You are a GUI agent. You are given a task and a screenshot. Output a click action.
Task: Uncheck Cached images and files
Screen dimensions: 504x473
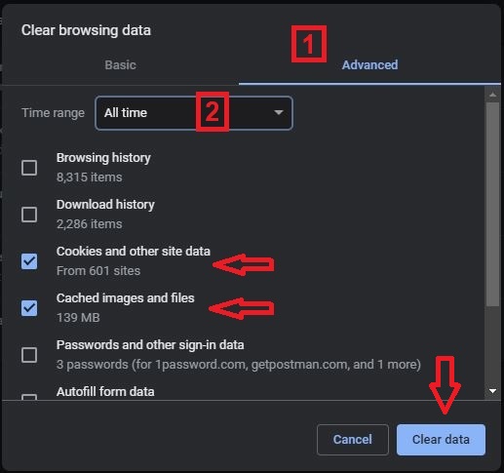click(29, 308)
